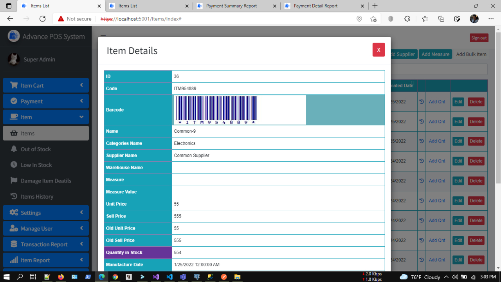The height and width of the screenshot is (282, 501).
Task: Click the Add Measure button
Action: click(x=435, y=54)
